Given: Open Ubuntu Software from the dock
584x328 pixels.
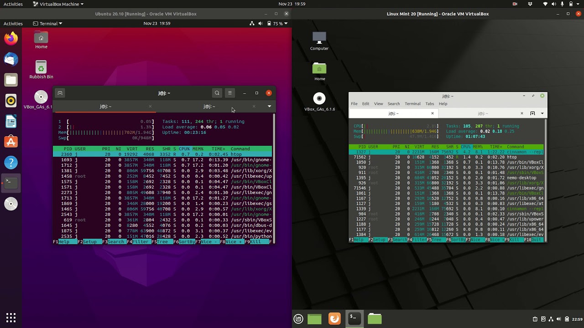Looking at the screenshot, I should tap(11, 142).
